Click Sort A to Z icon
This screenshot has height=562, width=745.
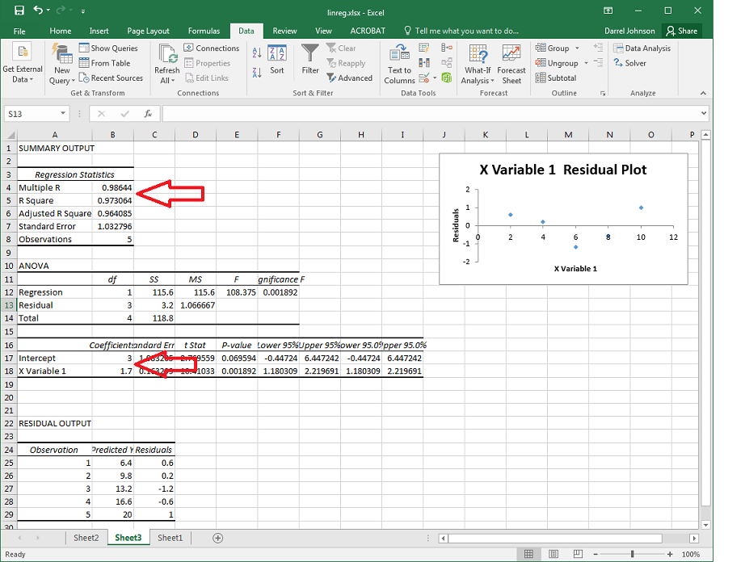pyautogui.click(x=257, y=52)
